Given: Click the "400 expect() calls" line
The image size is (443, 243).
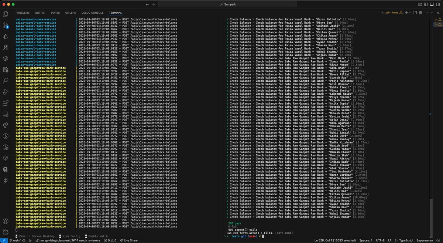Looking at the screenshot, I should (243, 230).
